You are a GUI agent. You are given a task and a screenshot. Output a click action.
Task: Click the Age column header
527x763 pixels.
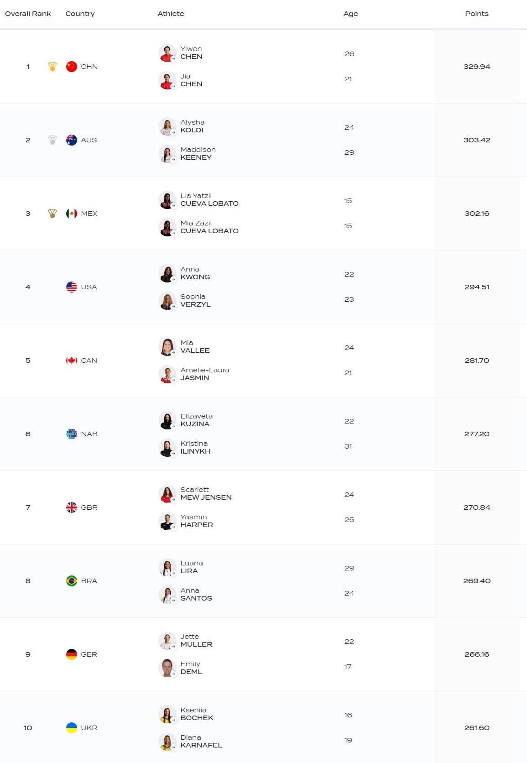pyautogui.click(x=350, y=14)
